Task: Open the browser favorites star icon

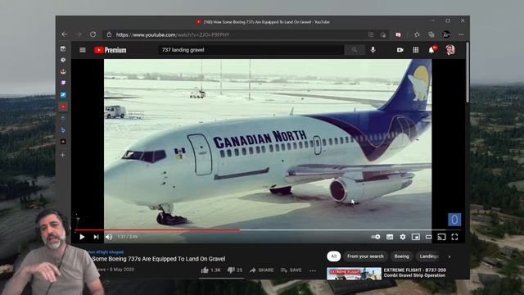Action: coord(417,34)
